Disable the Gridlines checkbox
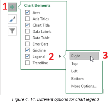This screenshot has width=110, height=103. pyautogui.click(x=27, y=50)
